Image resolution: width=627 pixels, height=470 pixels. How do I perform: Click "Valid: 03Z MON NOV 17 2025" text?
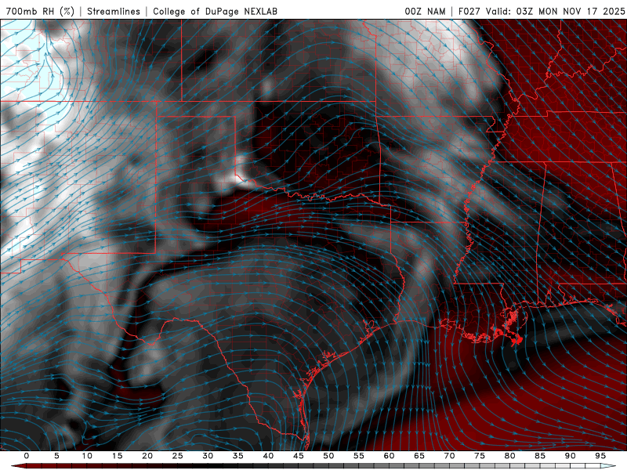click(555, 11)
